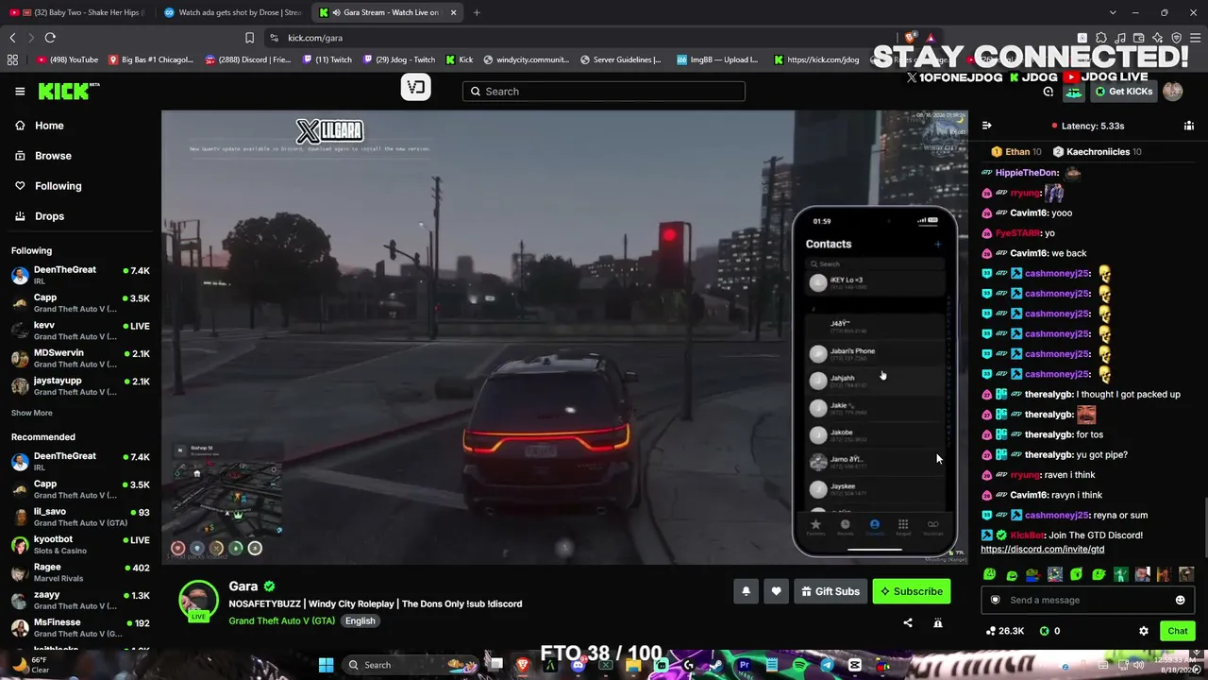Open the discord.com/invite/gtd link in chat
Image resolution: width=1208 pixels, height=680 pixels.
(x=1042, y=549)
